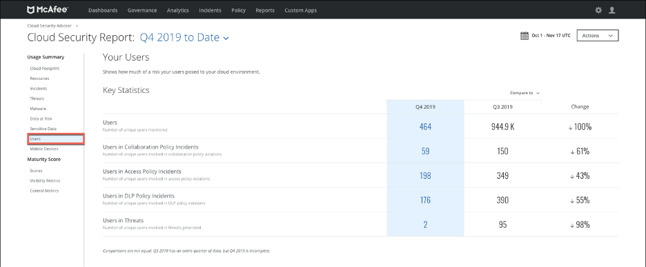Open the Incidents sidebar section
This screenshot has height=267, width=646.
click(x=39, y=88)
